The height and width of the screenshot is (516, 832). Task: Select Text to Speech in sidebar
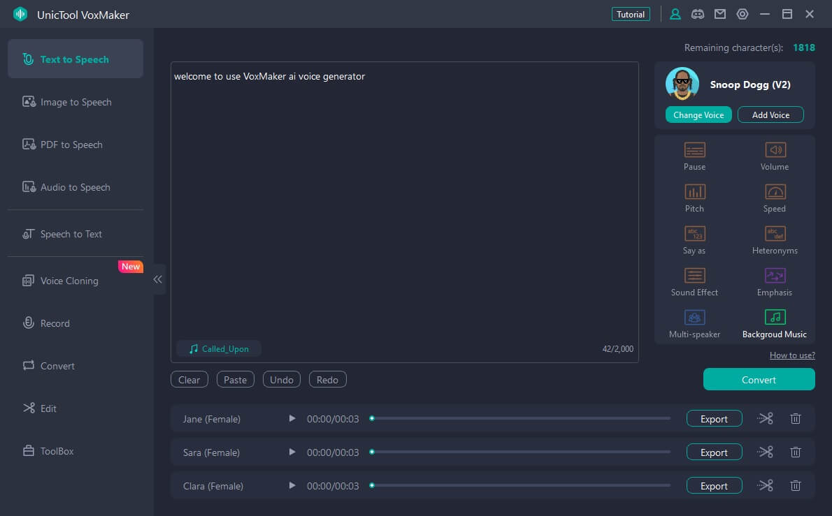(76, 59)
